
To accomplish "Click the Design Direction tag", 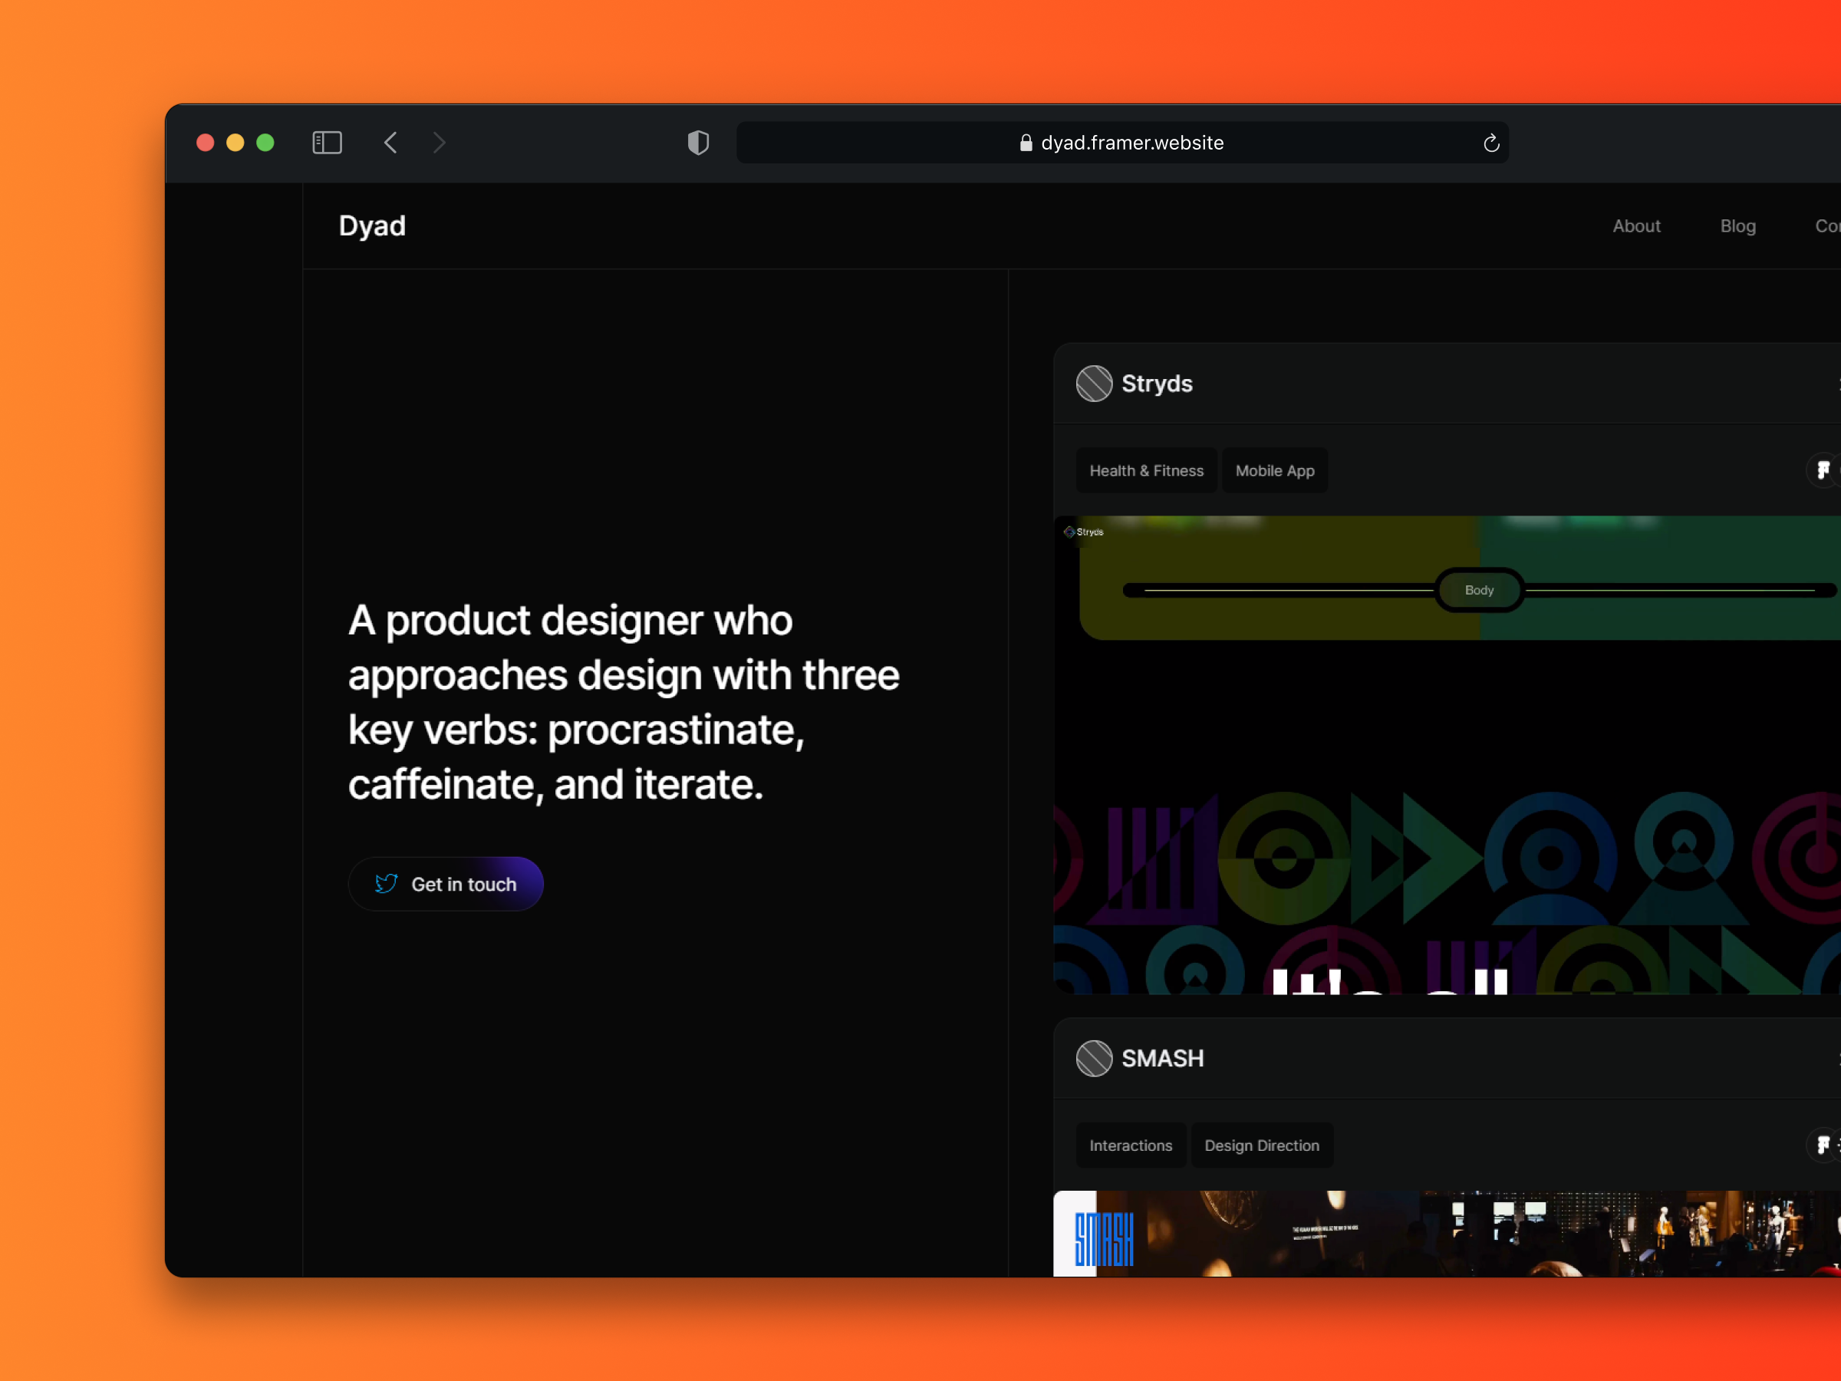I will [x=1261, y=1145].
